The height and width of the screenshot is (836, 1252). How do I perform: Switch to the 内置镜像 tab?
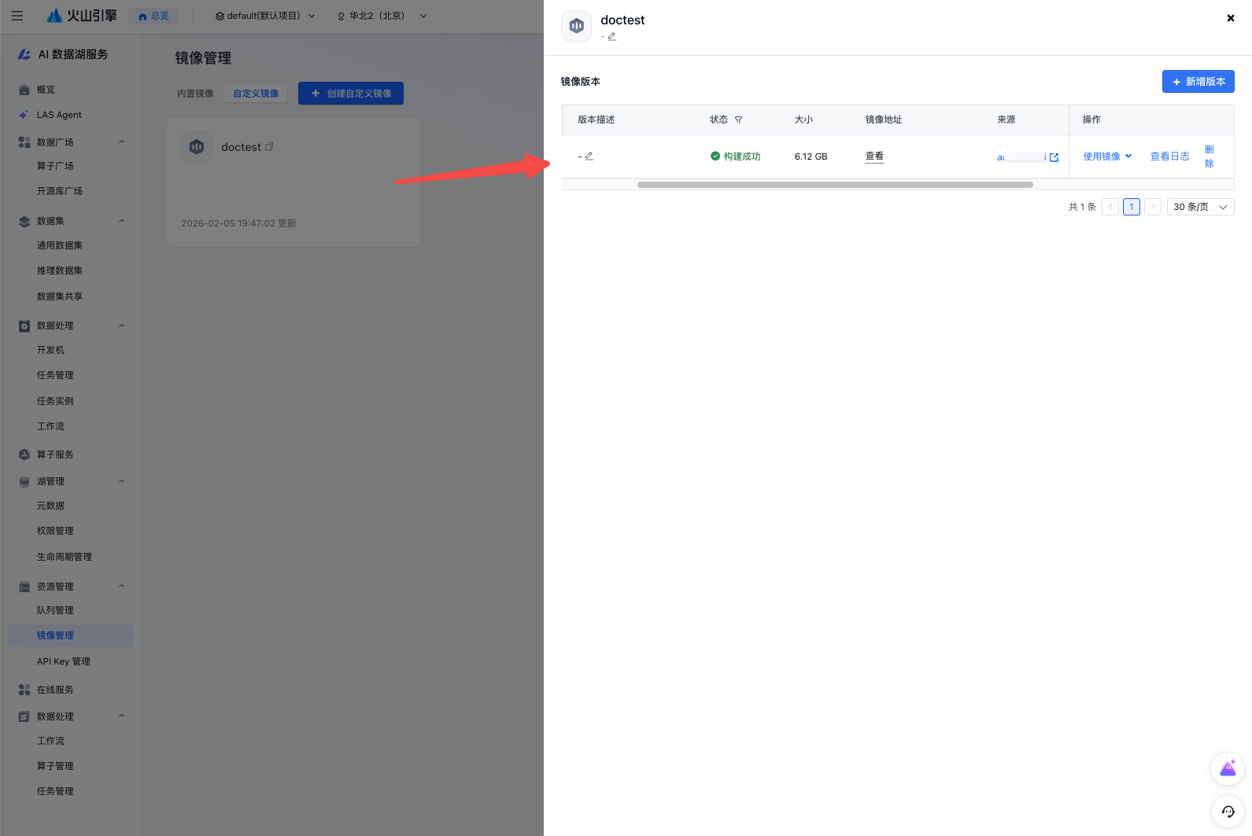(195, 94)
